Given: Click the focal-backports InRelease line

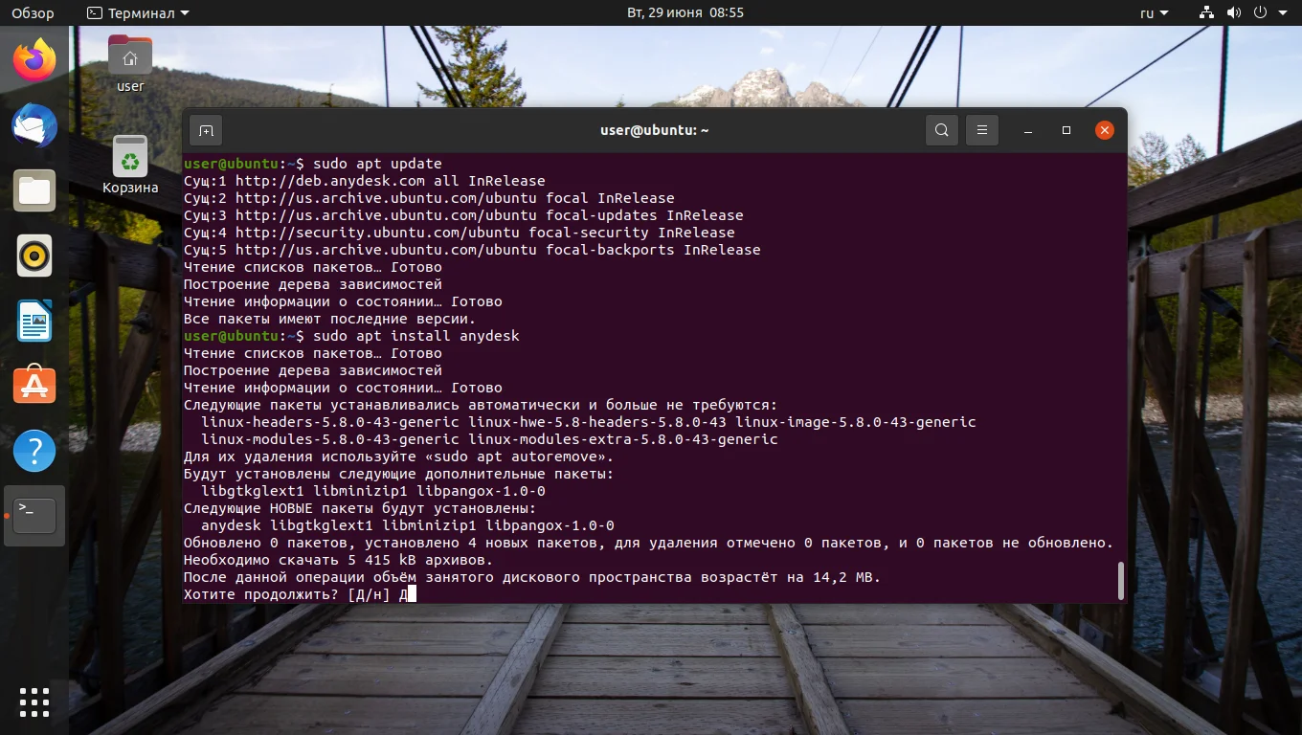Looking at the screenshot, I should 472,250.
